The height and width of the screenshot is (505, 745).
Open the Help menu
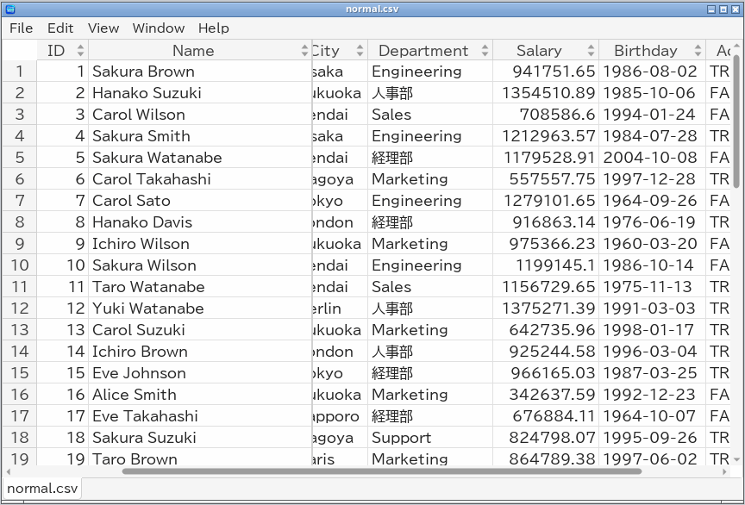[x=213, y=28]
